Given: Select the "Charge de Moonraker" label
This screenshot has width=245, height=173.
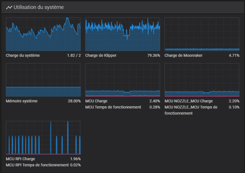Looking at the screenshot, I should point(183,55).
